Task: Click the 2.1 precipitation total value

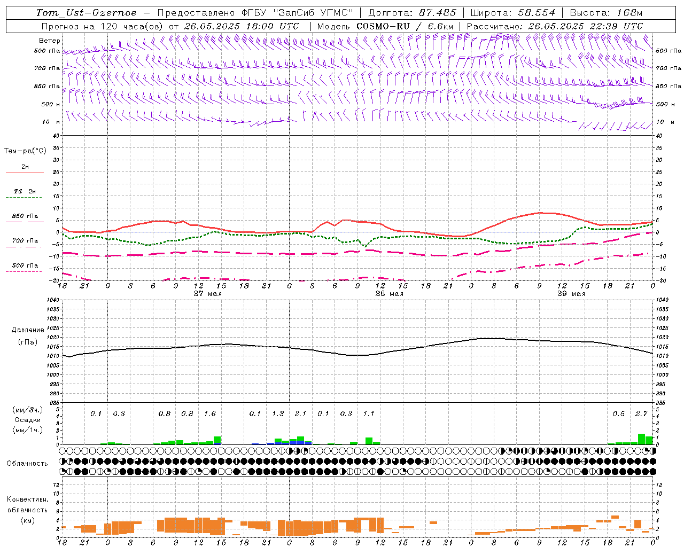Action: point(301,413)
